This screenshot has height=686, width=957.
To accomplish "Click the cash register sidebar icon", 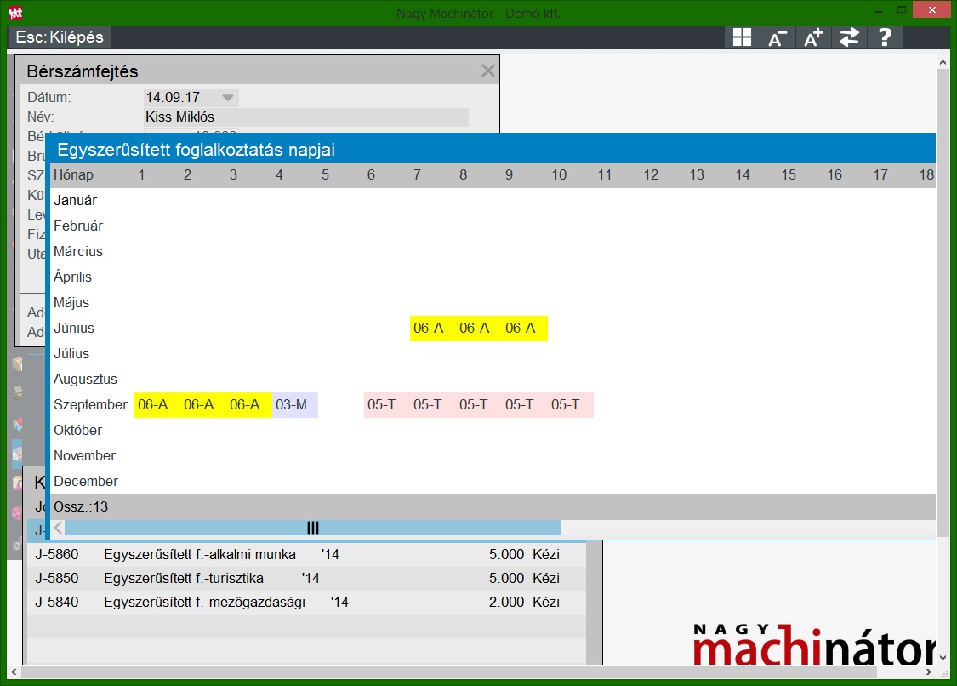I will [18, 392].
